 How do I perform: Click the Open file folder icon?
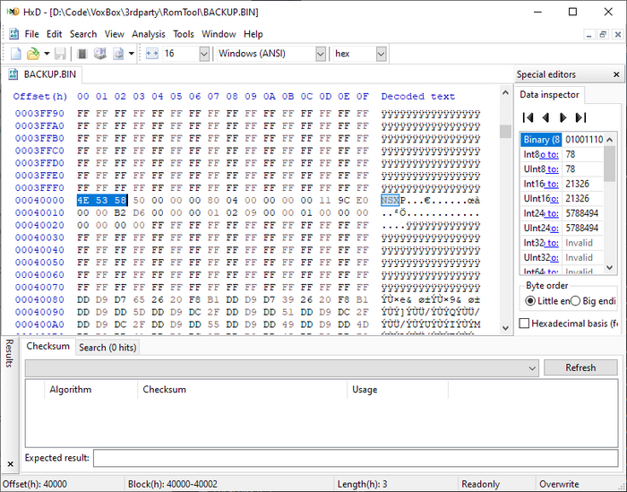click(x=33, y=54)
